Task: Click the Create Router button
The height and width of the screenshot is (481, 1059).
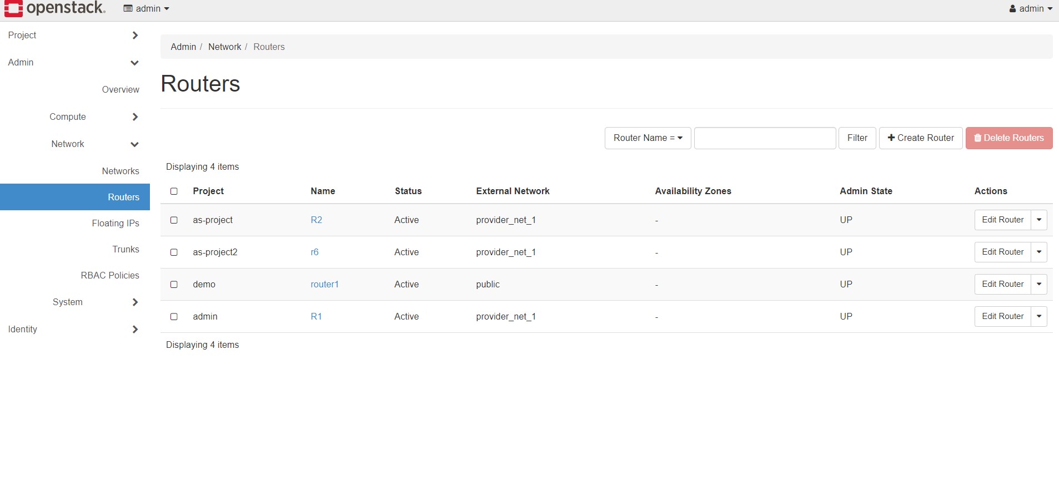Action: 921,138
